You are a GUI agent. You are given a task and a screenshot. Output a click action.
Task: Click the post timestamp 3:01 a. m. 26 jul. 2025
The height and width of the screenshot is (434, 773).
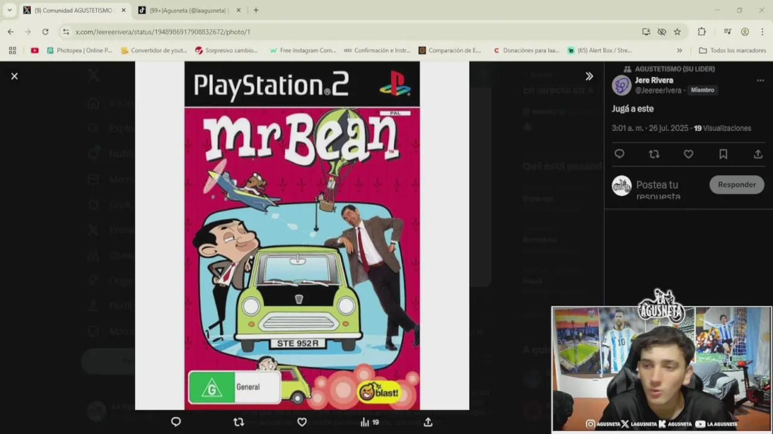650,128
